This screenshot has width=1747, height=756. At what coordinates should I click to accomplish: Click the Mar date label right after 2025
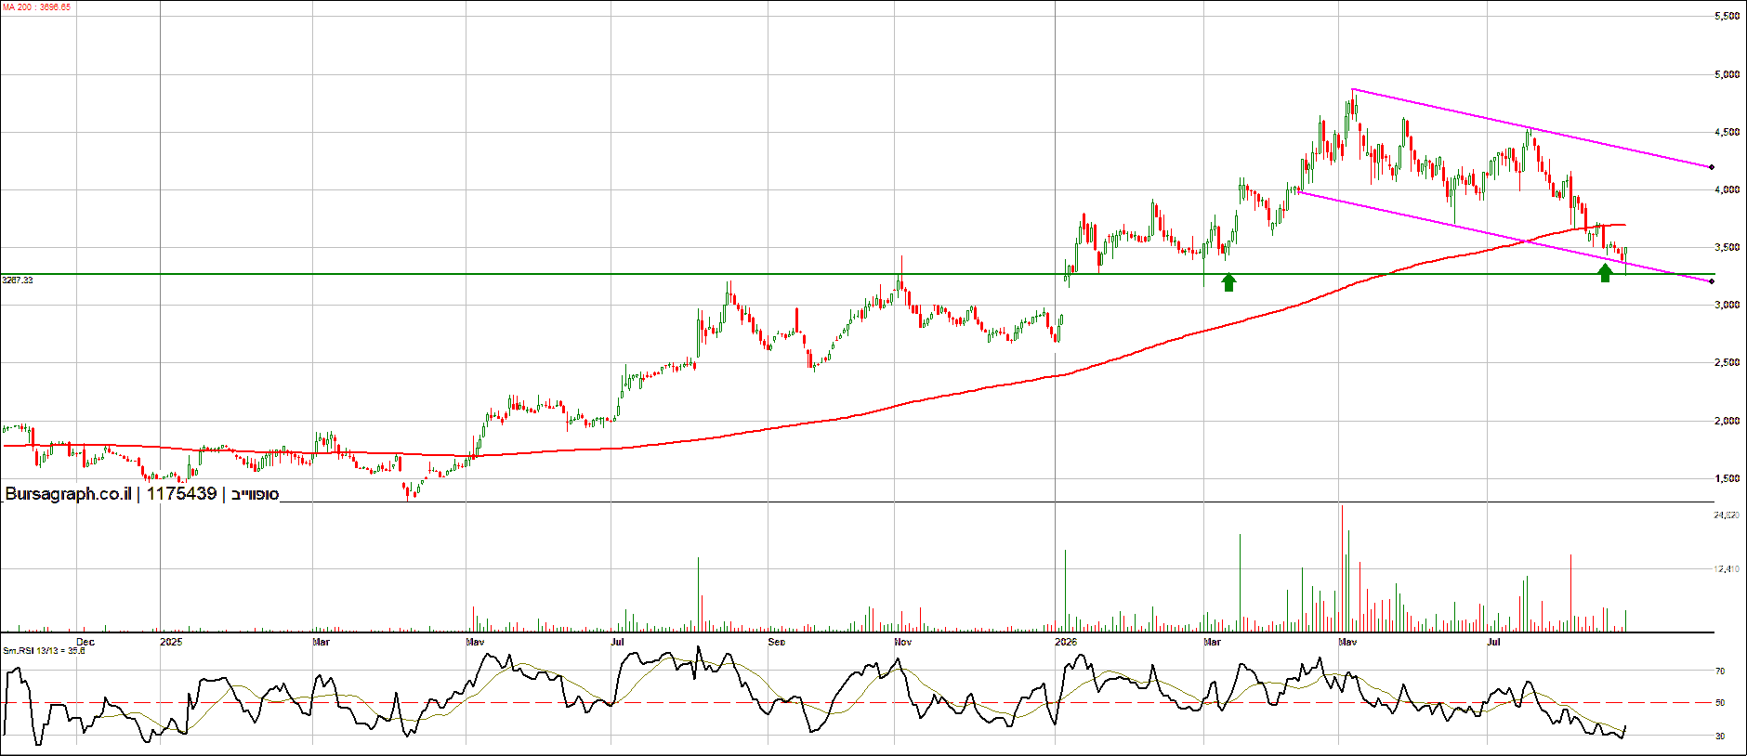(321, 642)
